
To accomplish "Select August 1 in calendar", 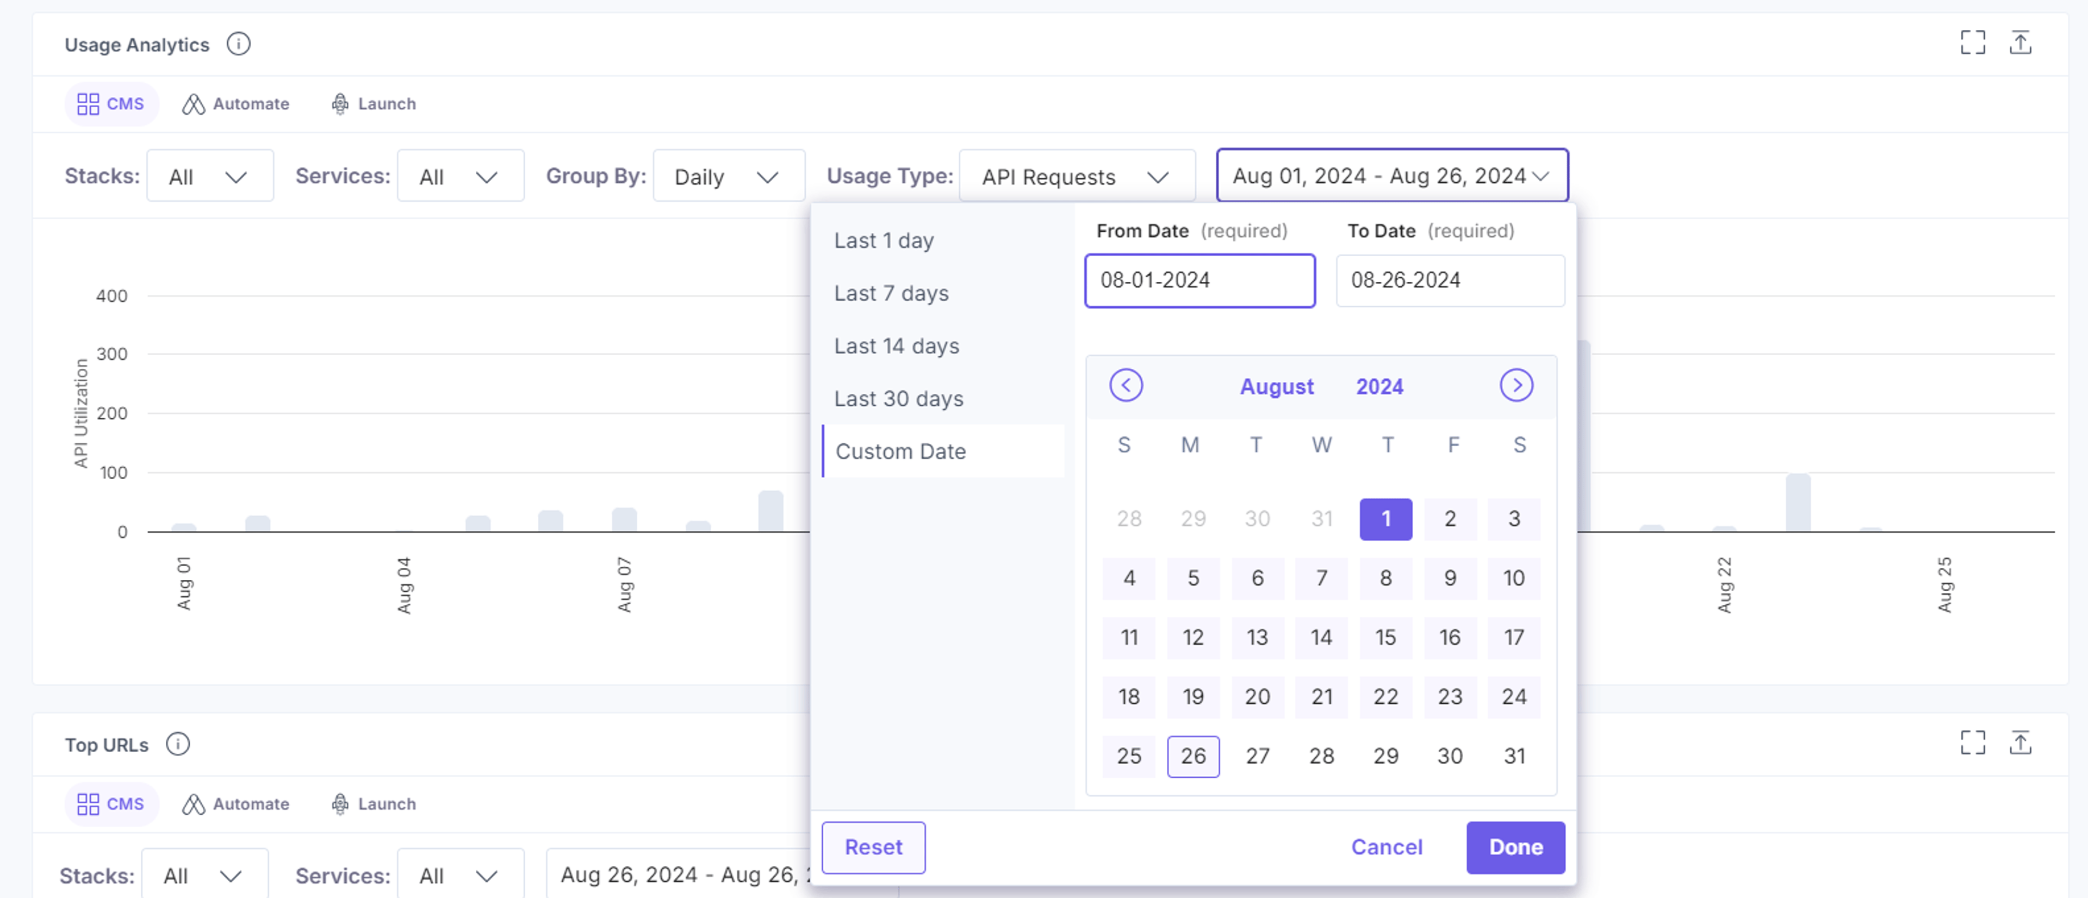I will [1385, 519].
